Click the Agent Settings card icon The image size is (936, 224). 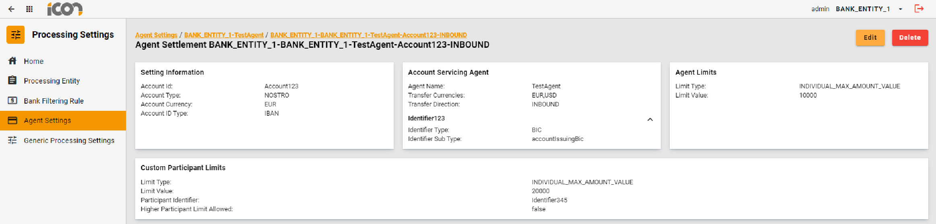pos(12,120)
